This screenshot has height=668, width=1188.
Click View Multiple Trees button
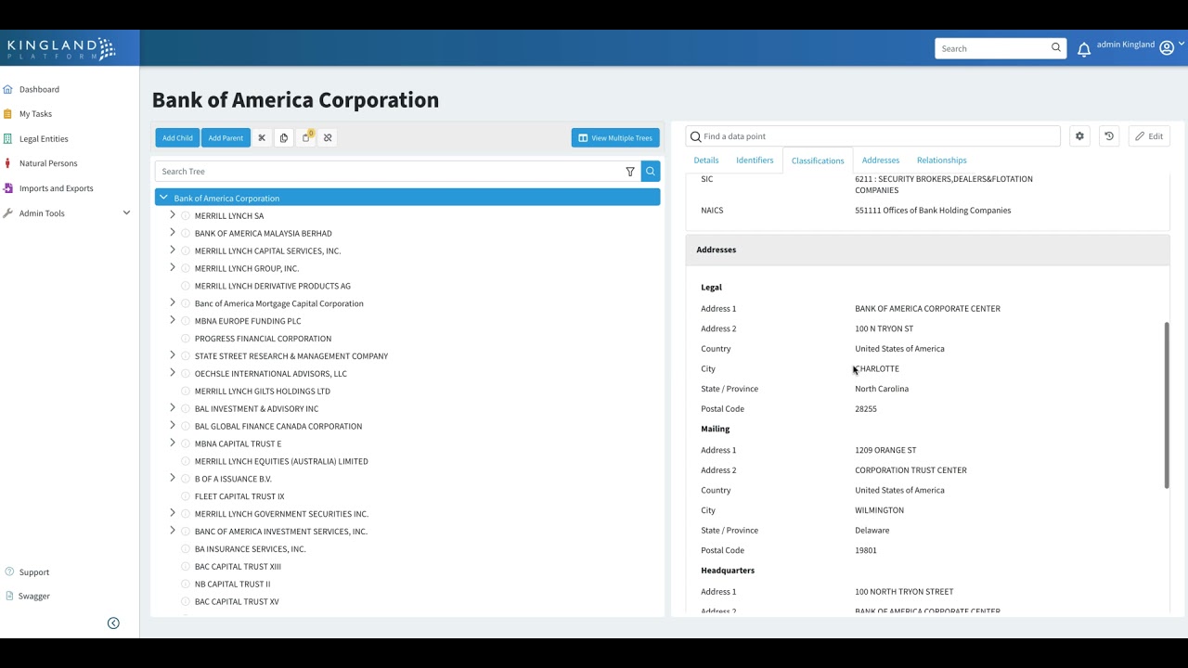[615, 138]
